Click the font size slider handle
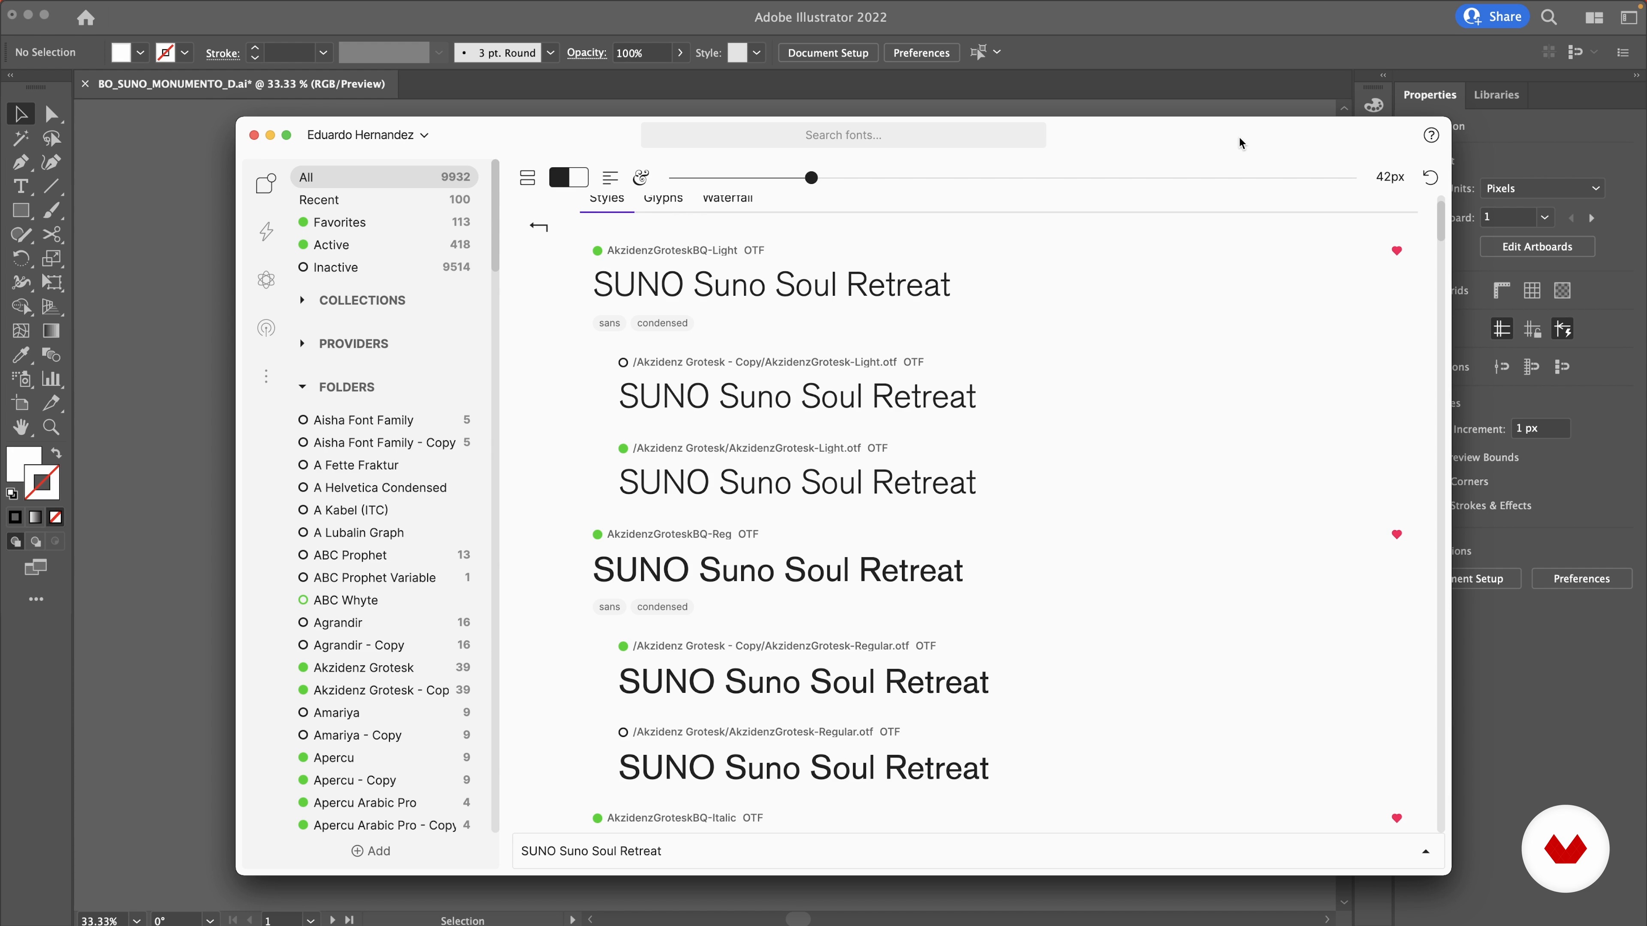Viewport: 1647px width, 926px height. coord(811,177)
